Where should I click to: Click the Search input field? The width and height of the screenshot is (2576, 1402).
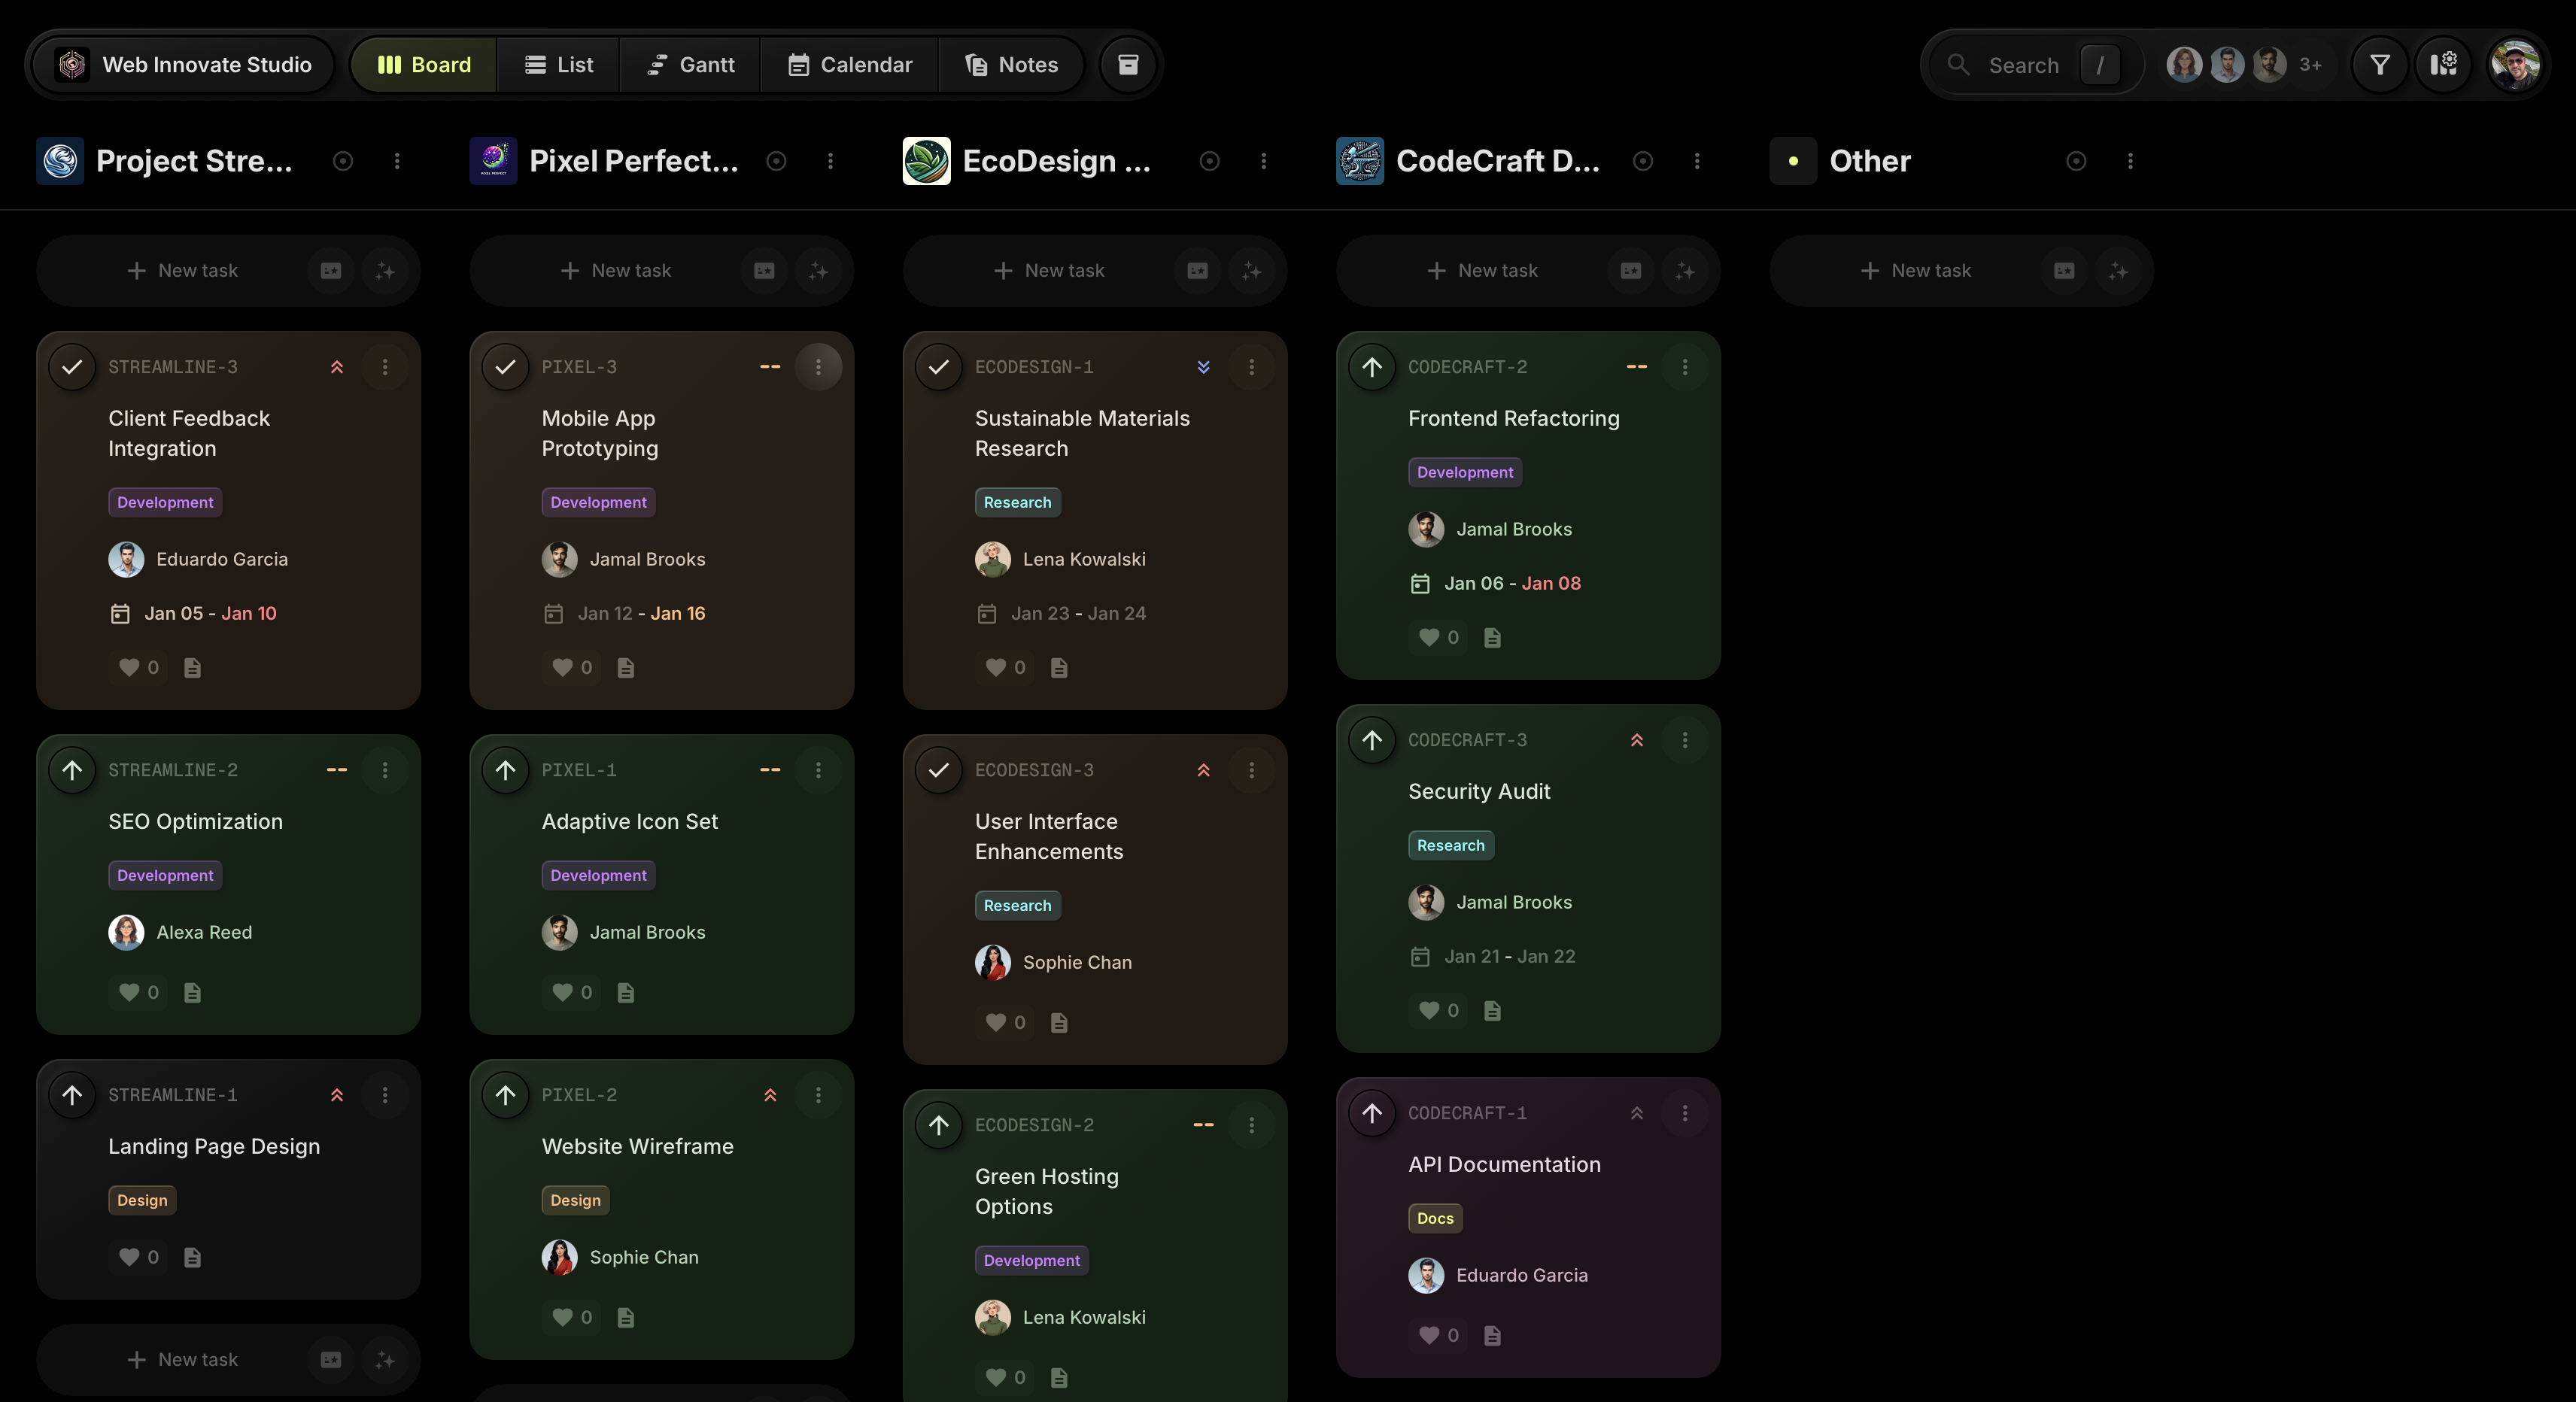2023,65
